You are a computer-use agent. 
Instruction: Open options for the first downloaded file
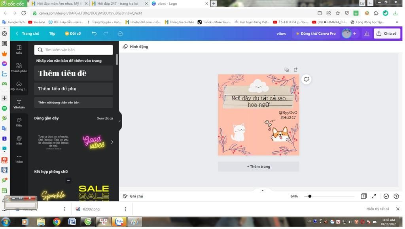(64, 209)
